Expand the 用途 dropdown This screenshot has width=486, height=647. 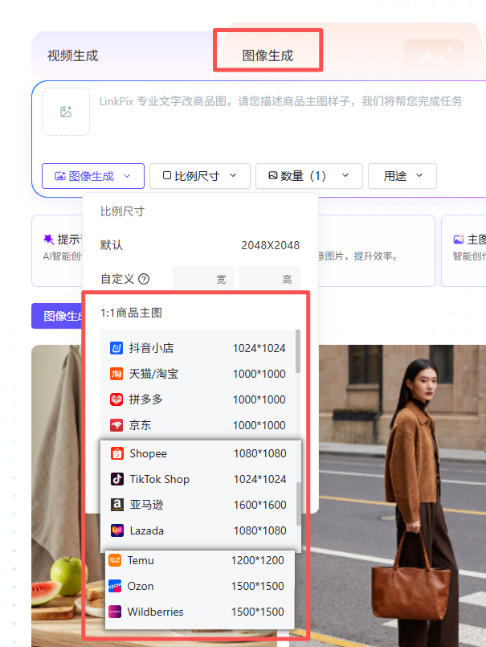[x=402, y=176]
